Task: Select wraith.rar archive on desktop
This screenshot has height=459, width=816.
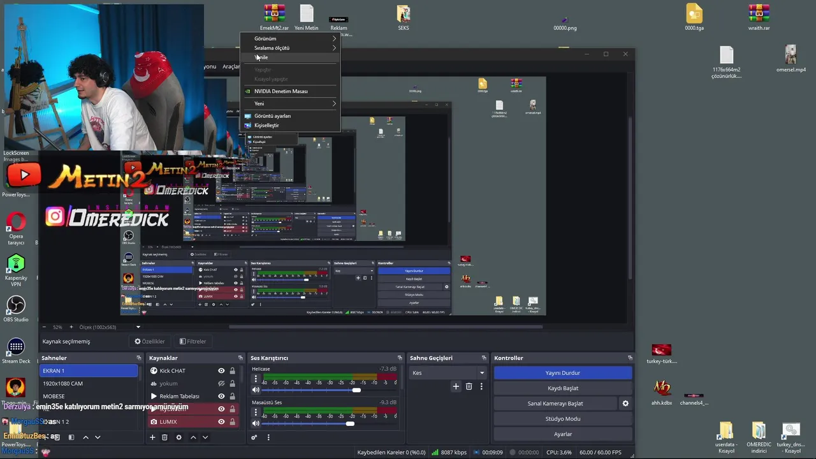Action: tap(759, 18)
